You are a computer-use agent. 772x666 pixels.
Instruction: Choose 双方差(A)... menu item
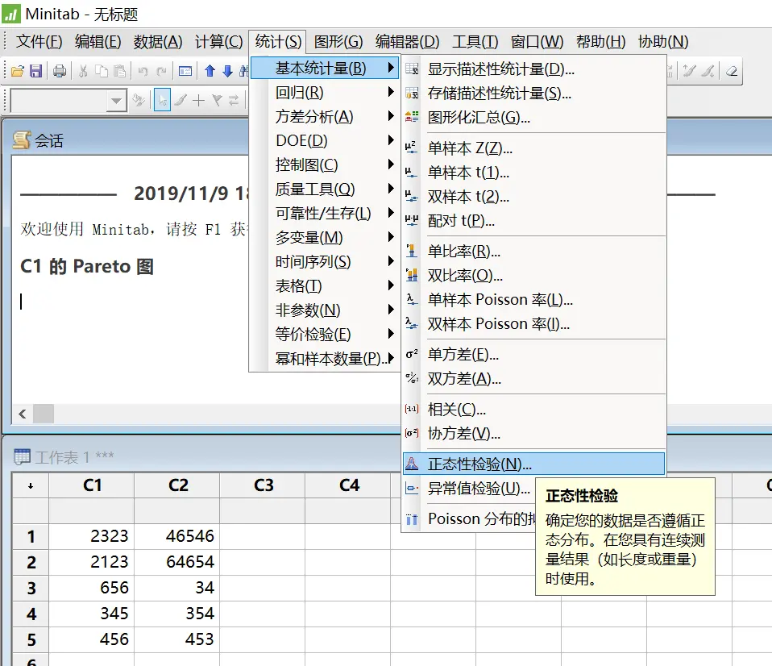[x=533, y=378]
